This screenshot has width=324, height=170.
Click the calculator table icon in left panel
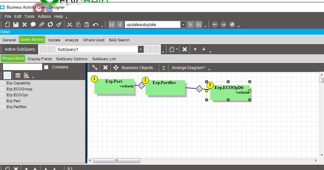[26, 76]
